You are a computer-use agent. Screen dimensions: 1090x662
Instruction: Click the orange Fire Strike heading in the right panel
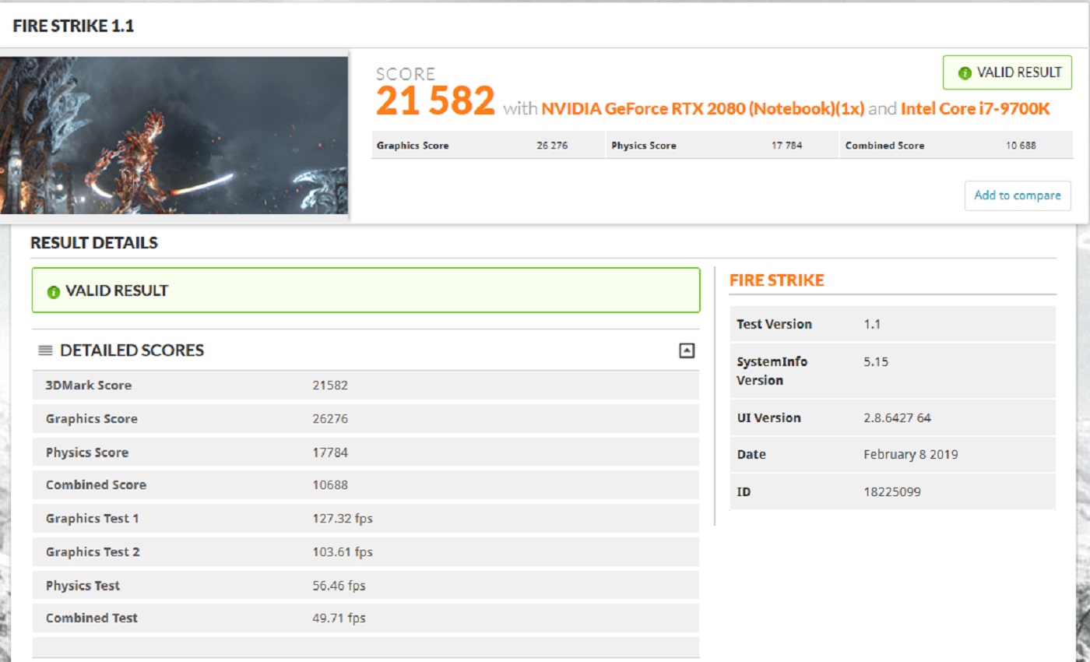click(776, 281)
